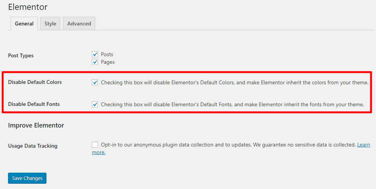Click the Improve Elementor section heading
Viewport: 376px width, 189px height.
36,125
